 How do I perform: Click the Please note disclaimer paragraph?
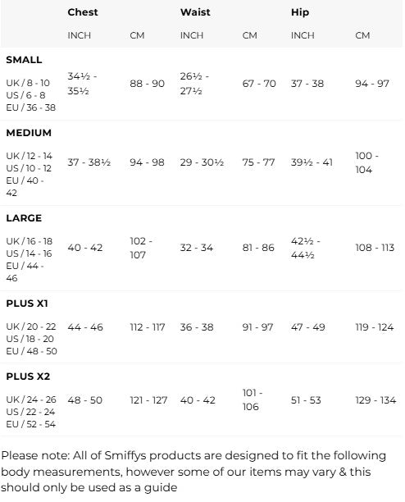pyautogui.click(x=193, y=472)
